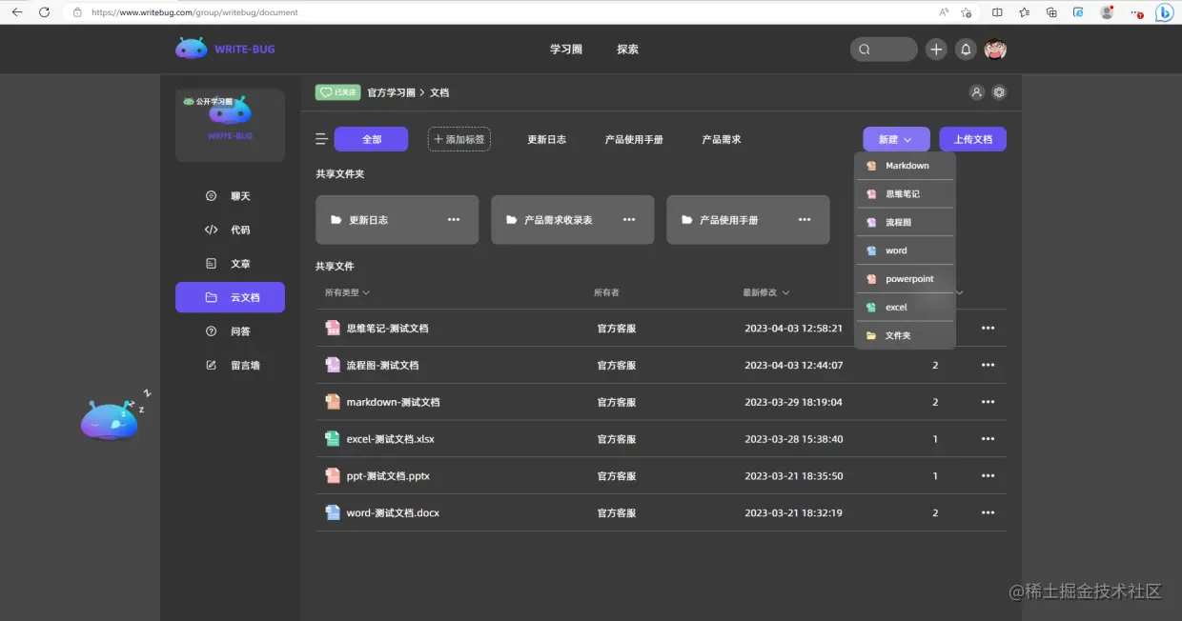Click the notification bell icon
The image size is (1182, 621).
click(x=965, y=49)
